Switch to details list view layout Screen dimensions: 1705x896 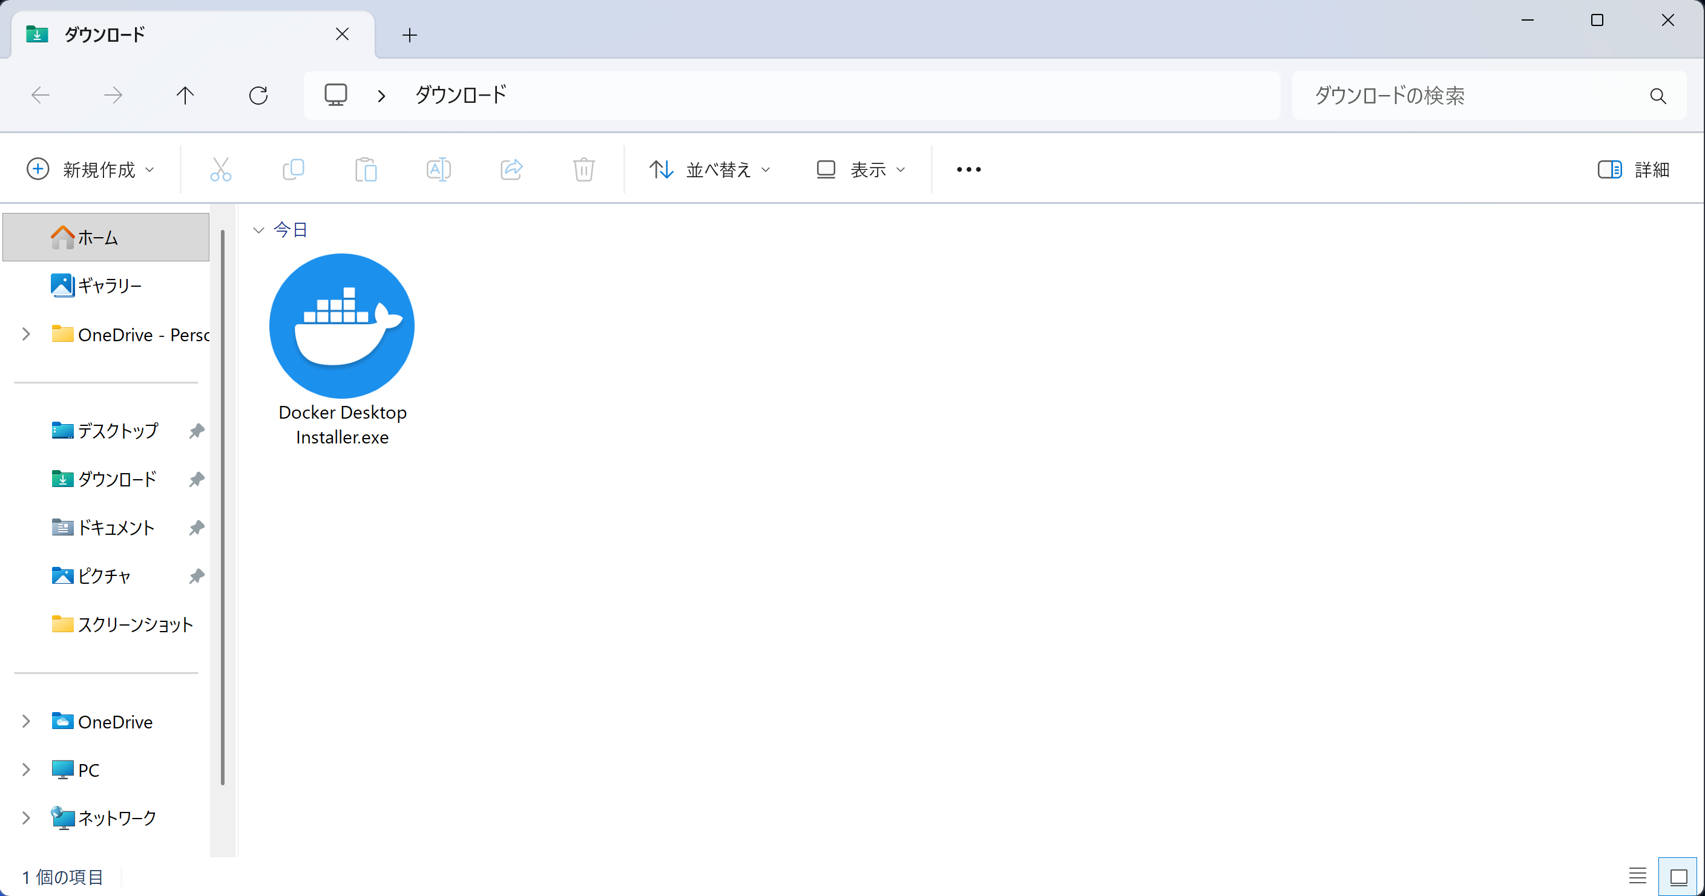[x=1637, y=876]
